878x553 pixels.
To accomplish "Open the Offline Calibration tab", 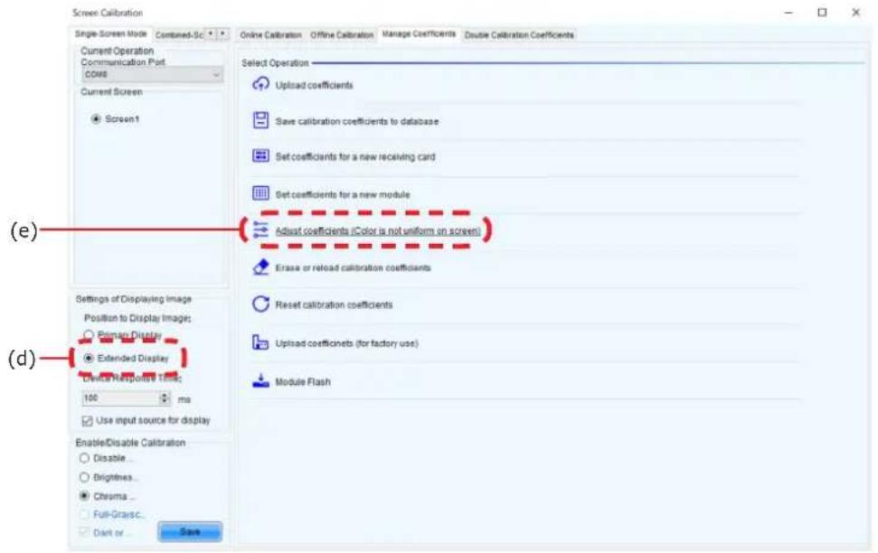I will click(342, 34).
